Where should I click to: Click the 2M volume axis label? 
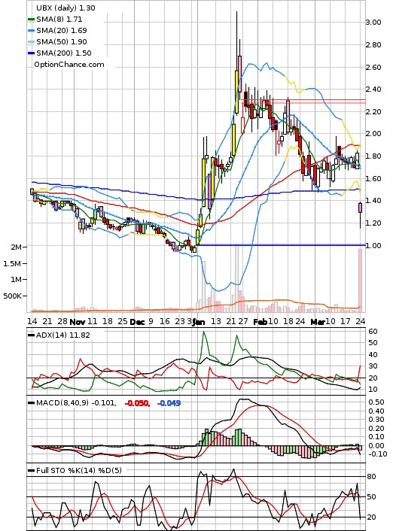click(16, 247)
